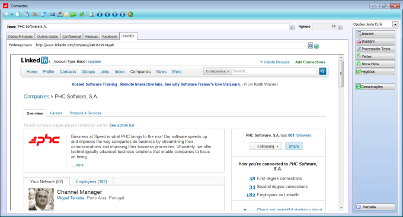Create a new blank record
Viewport: 403px width, 217px height.
click(x=17, y=14)
